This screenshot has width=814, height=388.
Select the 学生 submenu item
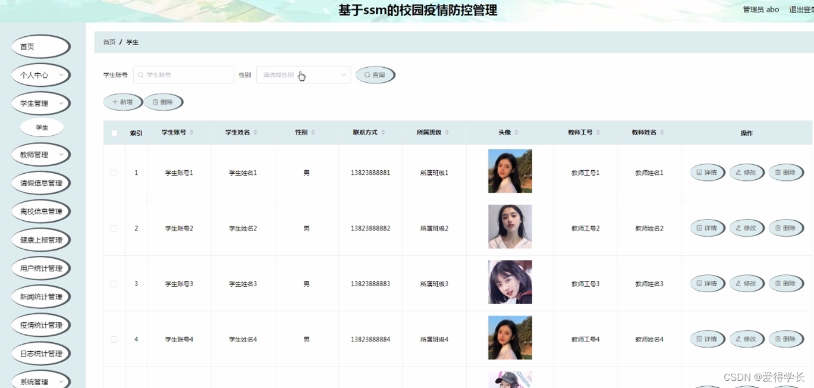click(42, 127)
